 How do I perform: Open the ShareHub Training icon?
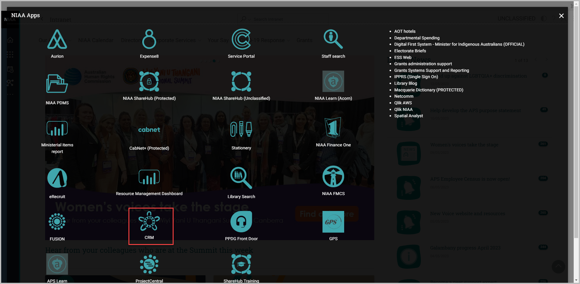click(x=241, y=264)
